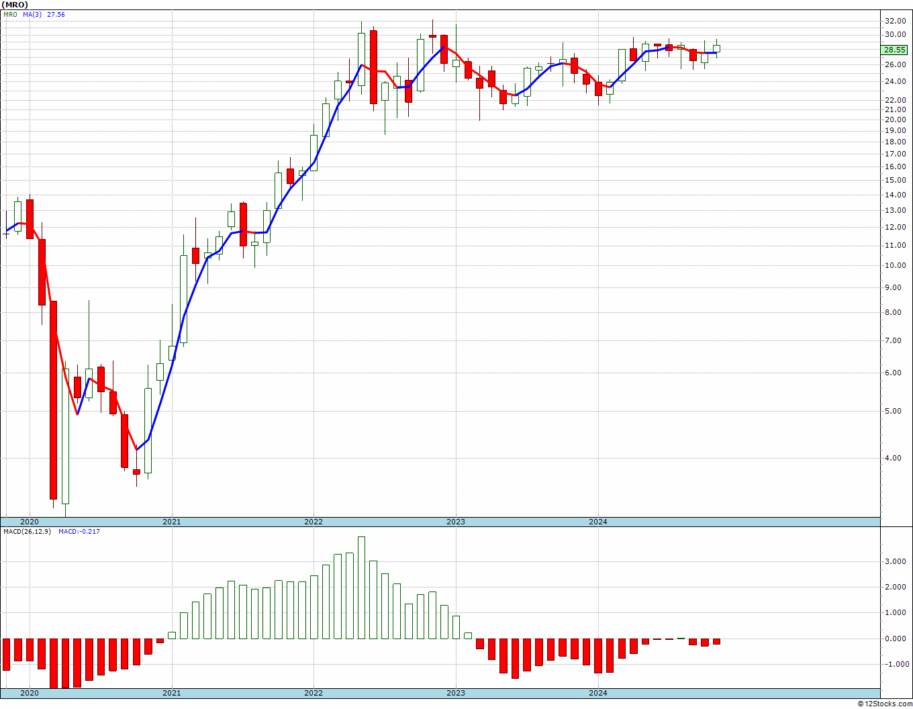Click the "16.00" price axis label
The width and height of the screenshot is (913, 709).
(x=894, y=167)
